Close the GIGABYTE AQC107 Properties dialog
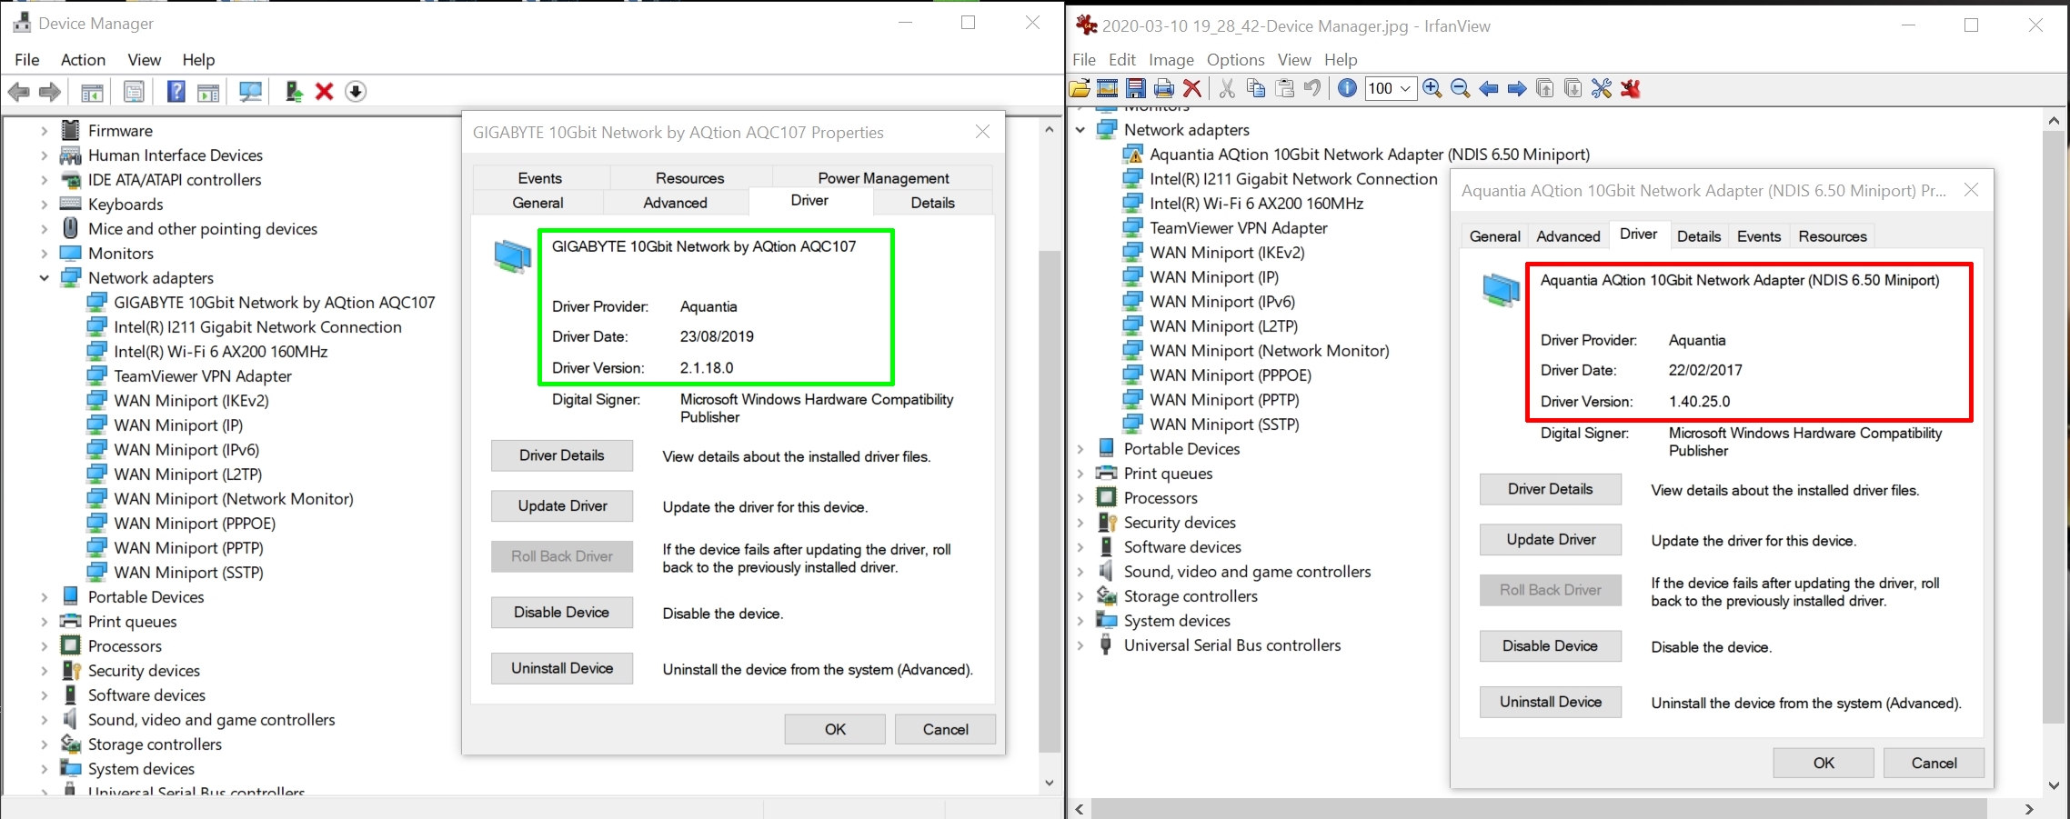 pyautogui.click(x=982, y=132)
